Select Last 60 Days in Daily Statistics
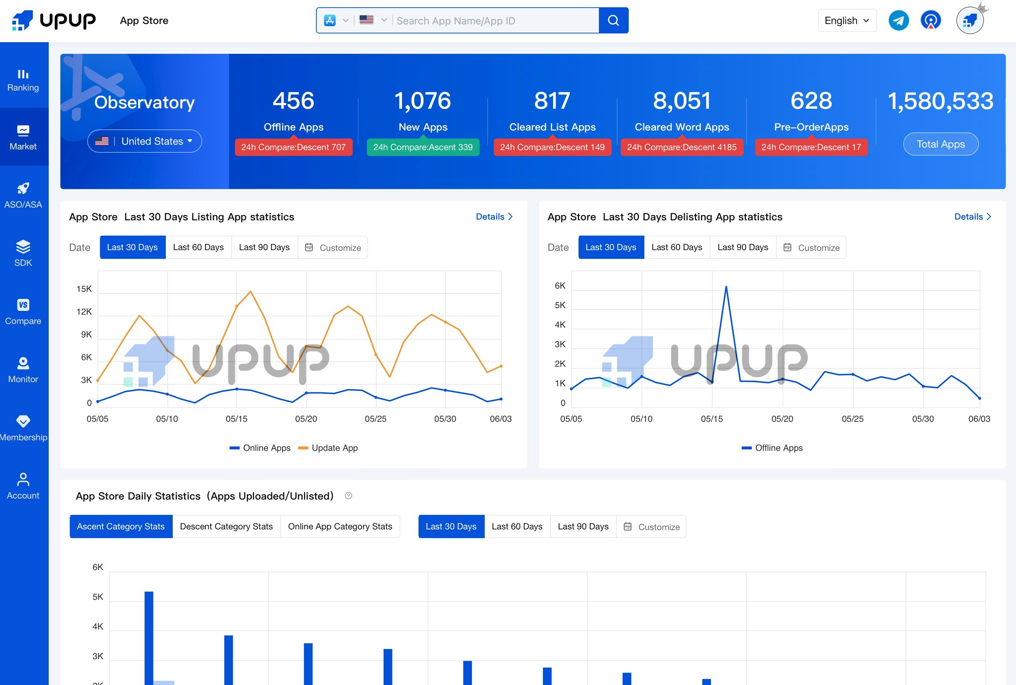Viewport: 1016px width, 685px height. point(517,526)
